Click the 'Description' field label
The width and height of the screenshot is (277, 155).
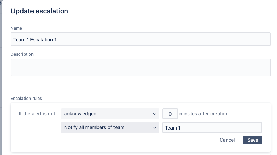[x=22, y=54]
